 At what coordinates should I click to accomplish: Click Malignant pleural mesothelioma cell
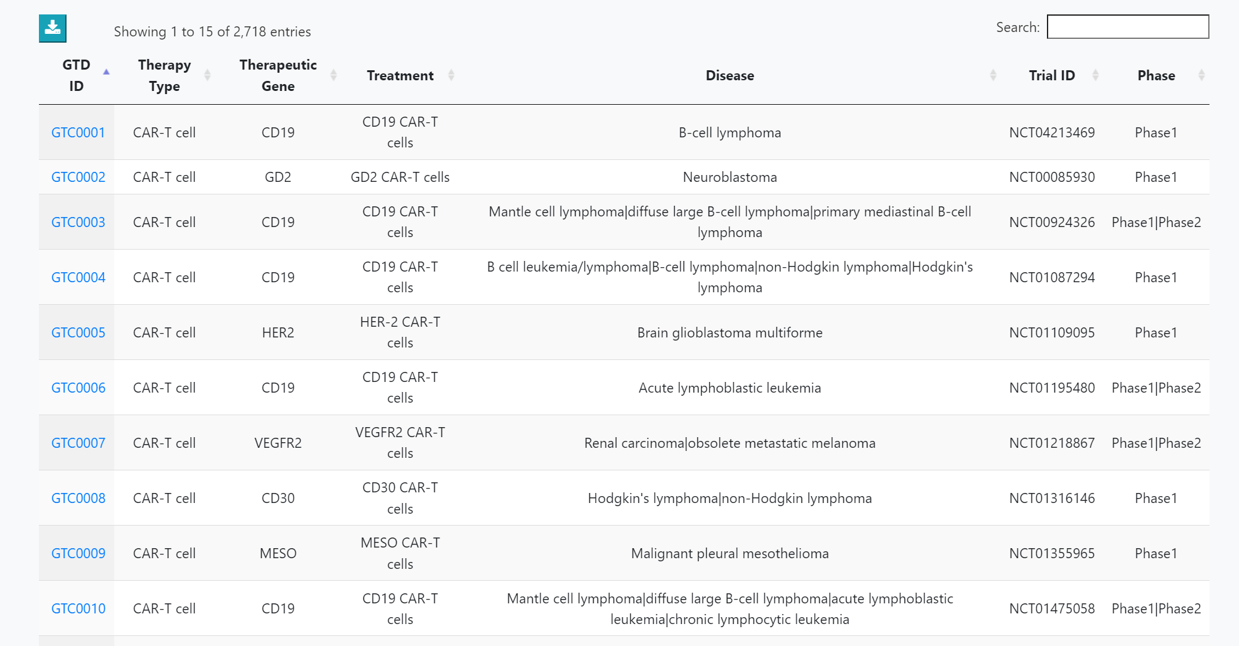(x=730, y=553)
